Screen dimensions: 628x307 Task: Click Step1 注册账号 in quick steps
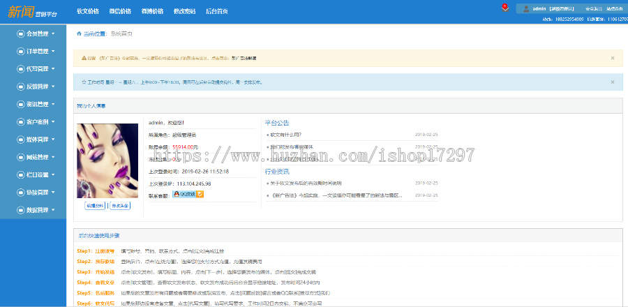[x=96, y=251]
